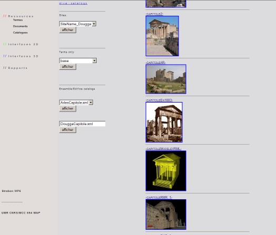Open the CapitoleAR landscape thumbnail
Screen dimensions: 276x235
tap(166, 79)
